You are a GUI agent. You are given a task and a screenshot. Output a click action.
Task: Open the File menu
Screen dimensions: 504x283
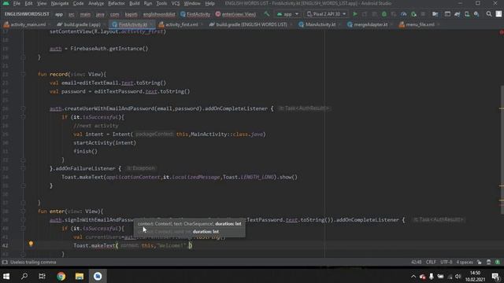pos(17,3)
